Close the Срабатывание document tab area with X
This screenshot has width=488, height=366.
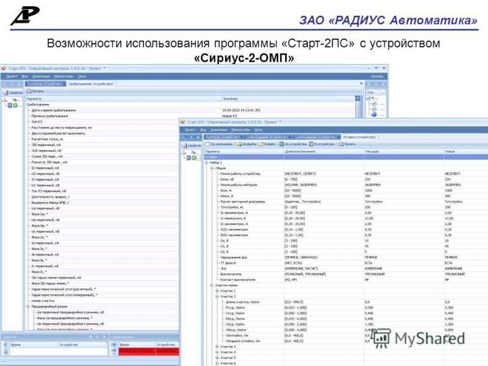[361, 84]
